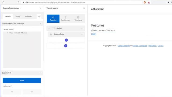Click inside the Custom html code editor

[22, 50]
